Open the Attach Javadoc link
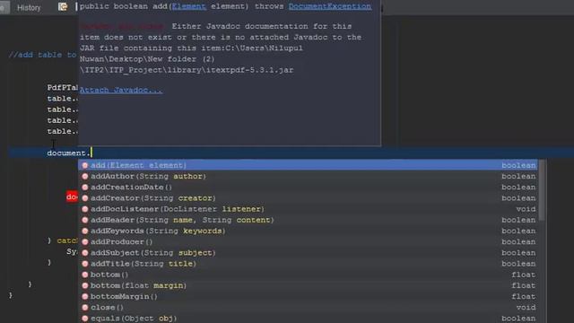 [121, 90]
